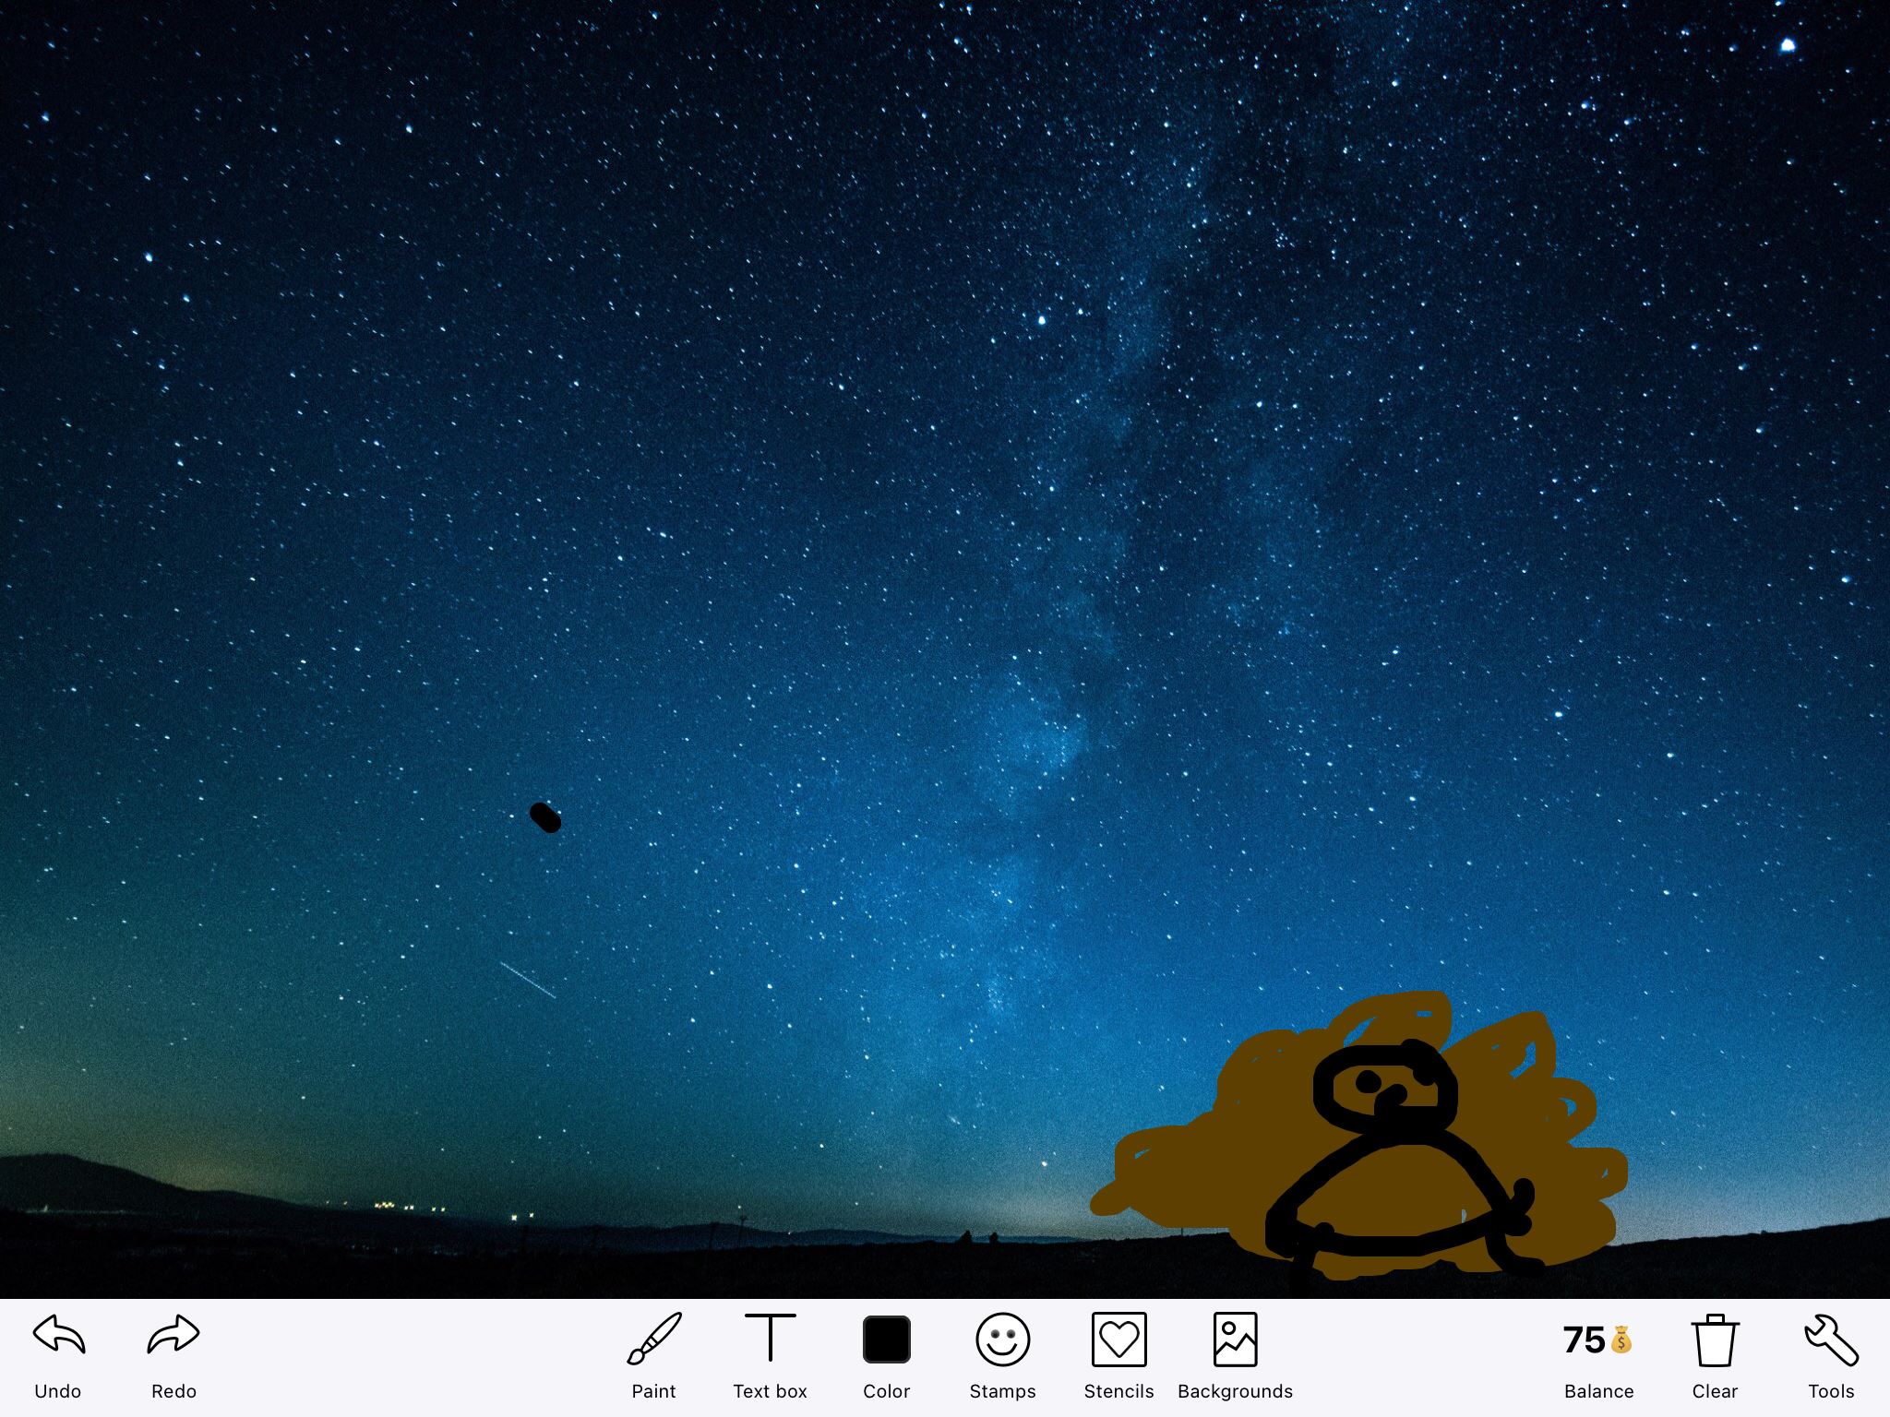1890x1417 pixels.
Task: Click the "Stamps" text label
Action: [1002, 1391]
